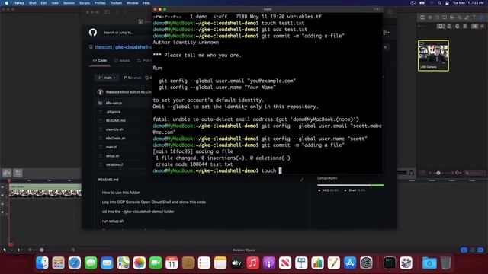The height and width of the screenshot is (274, 488).
Task: Open the Scripts menu
Action: tap(85, 3)
